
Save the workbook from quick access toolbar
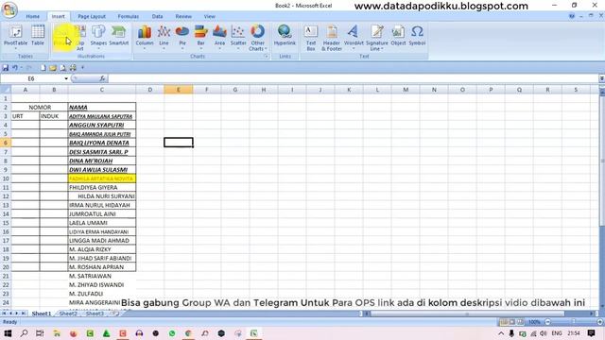[6, 68]
